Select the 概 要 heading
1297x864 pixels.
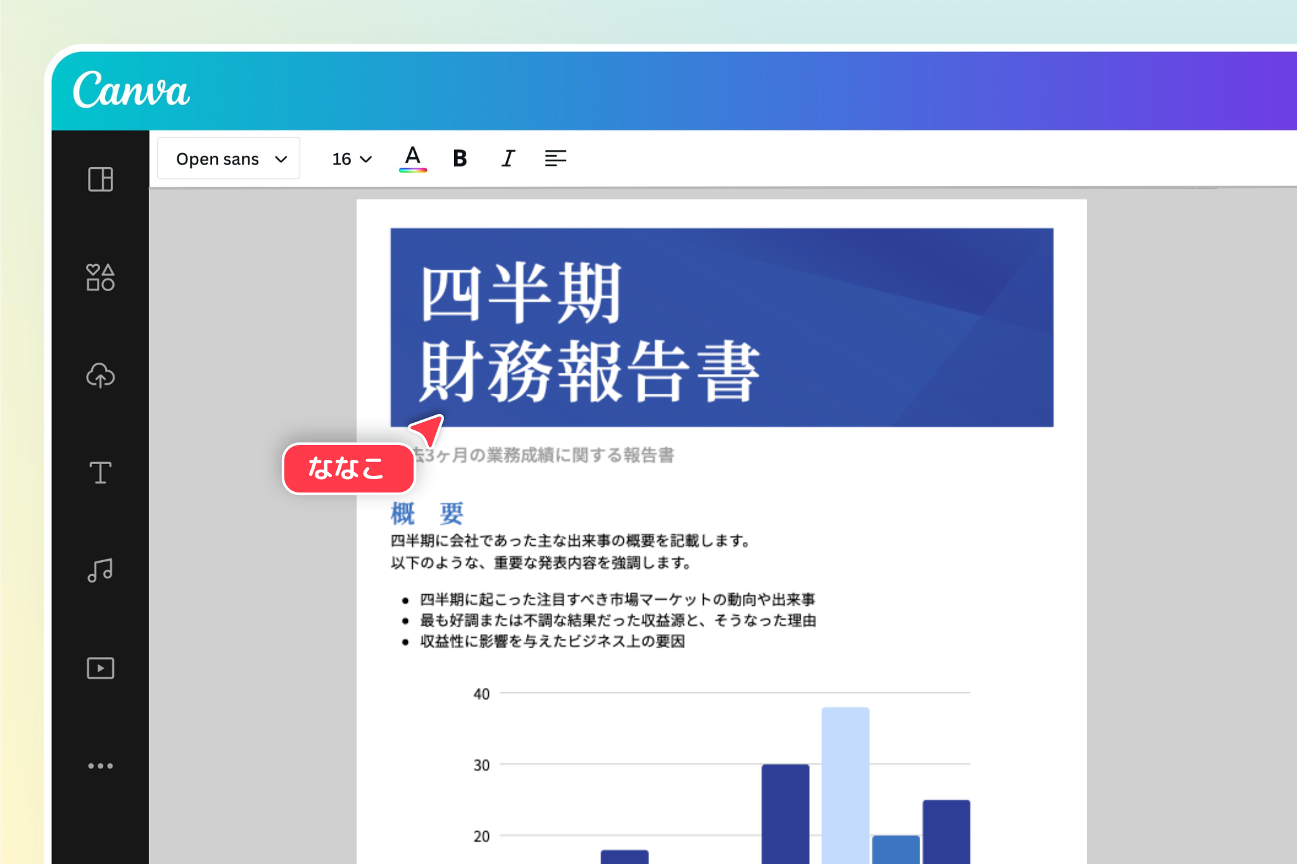pos(427,513)
